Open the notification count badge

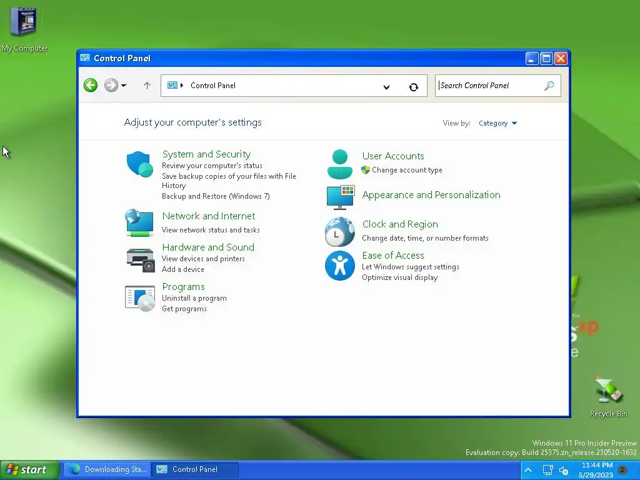623,470
